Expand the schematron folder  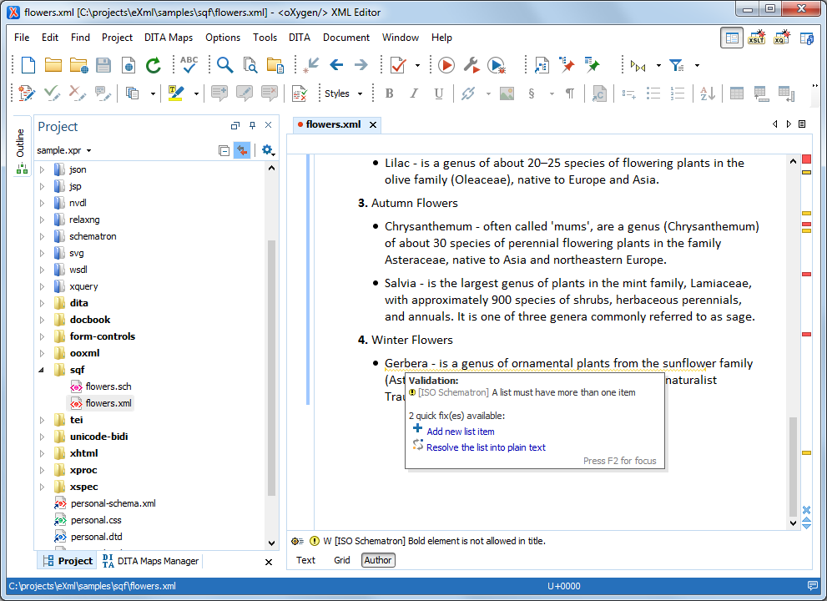[x=43, y=236]
